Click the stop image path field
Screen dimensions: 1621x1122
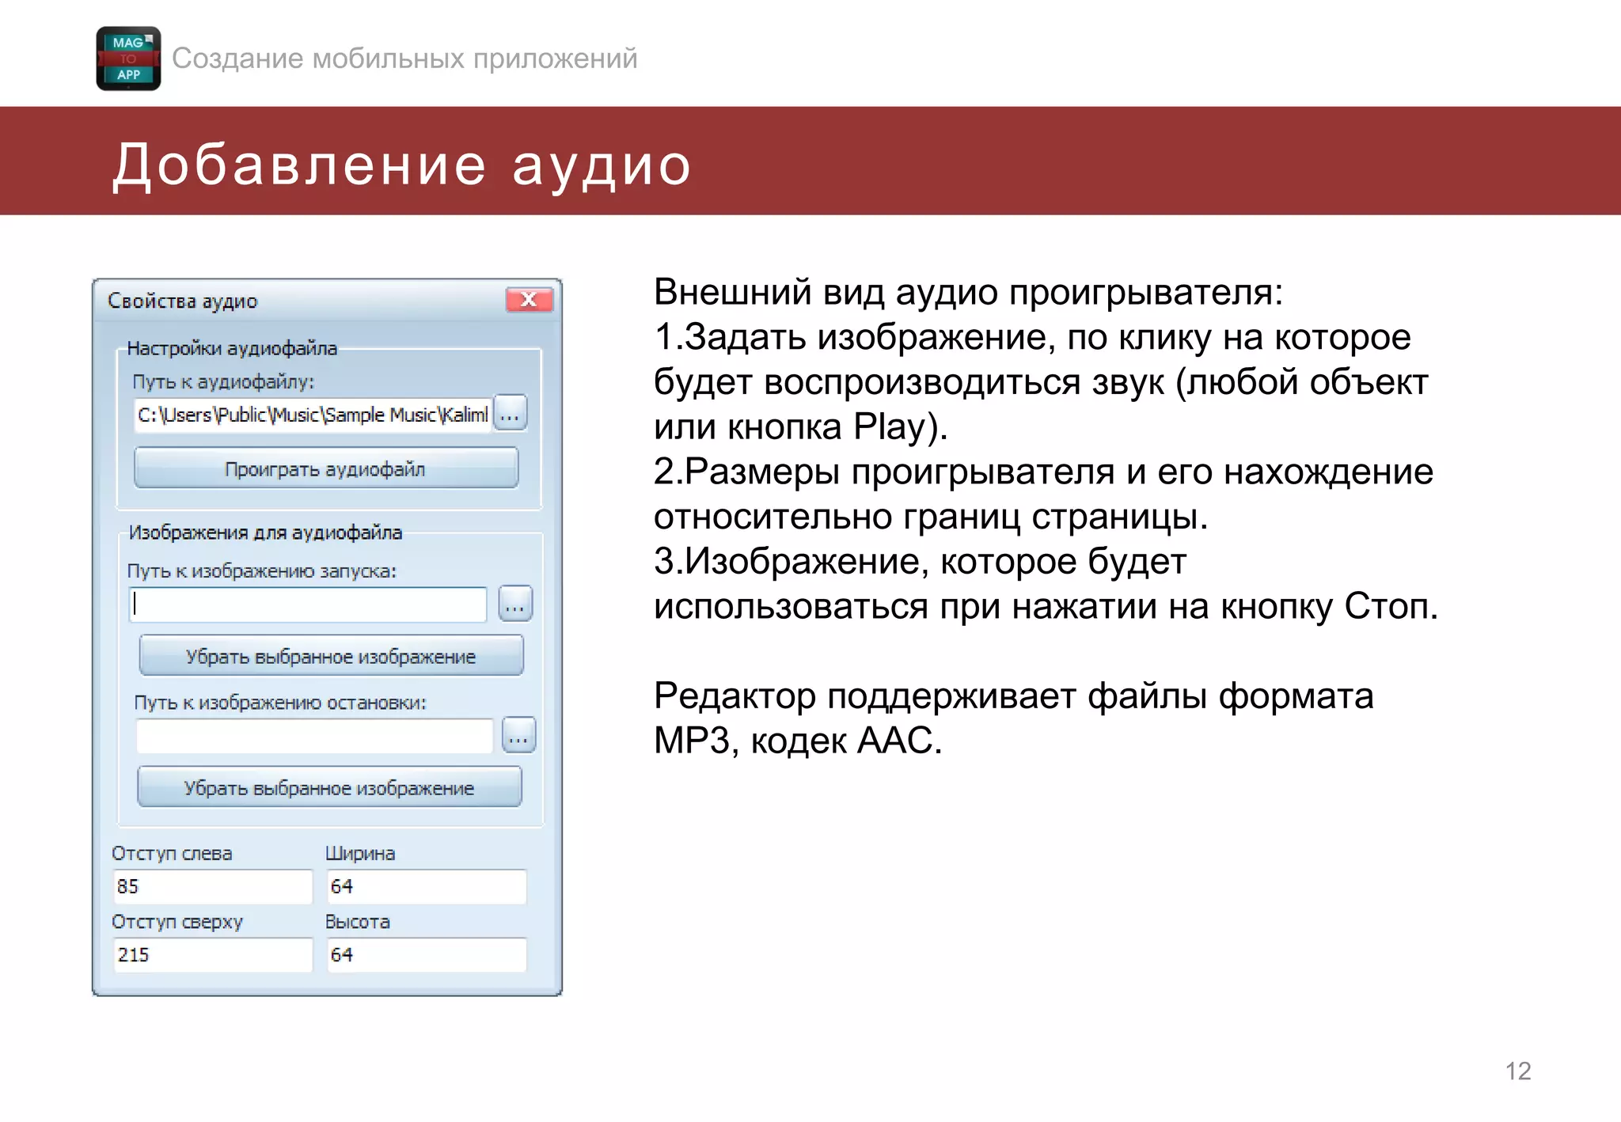[314, 737]
